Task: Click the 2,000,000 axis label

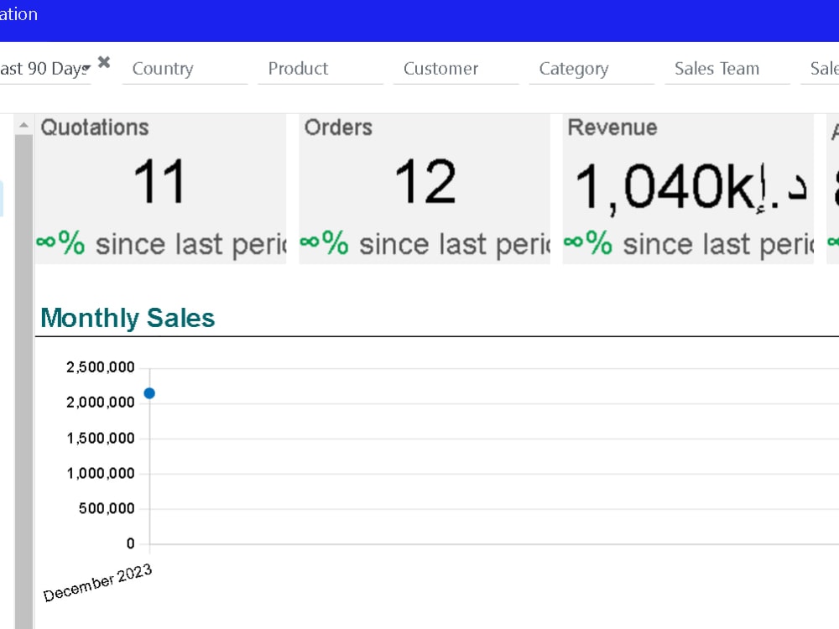Action: [100, 403]
